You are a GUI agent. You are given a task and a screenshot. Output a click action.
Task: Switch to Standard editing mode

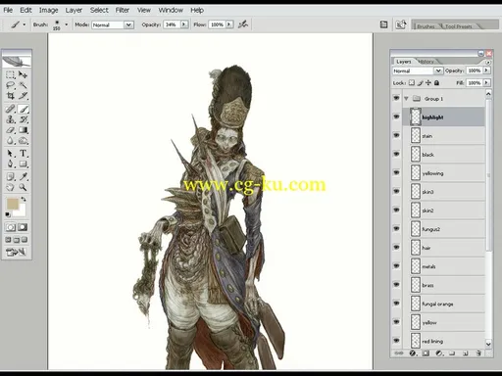click(x=10, y=227)
